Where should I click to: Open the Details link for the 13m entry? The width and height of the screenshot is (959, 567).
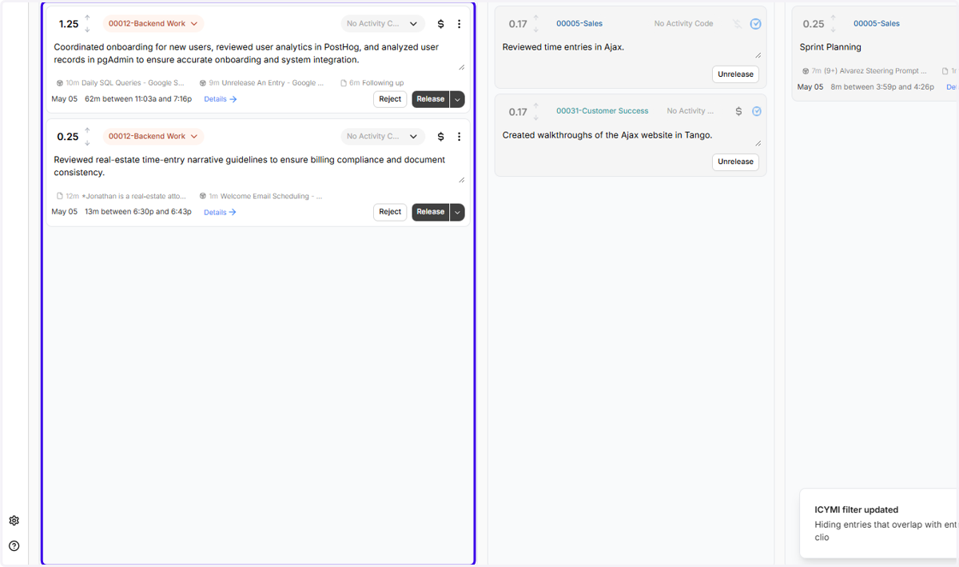(x=221, y=212)
